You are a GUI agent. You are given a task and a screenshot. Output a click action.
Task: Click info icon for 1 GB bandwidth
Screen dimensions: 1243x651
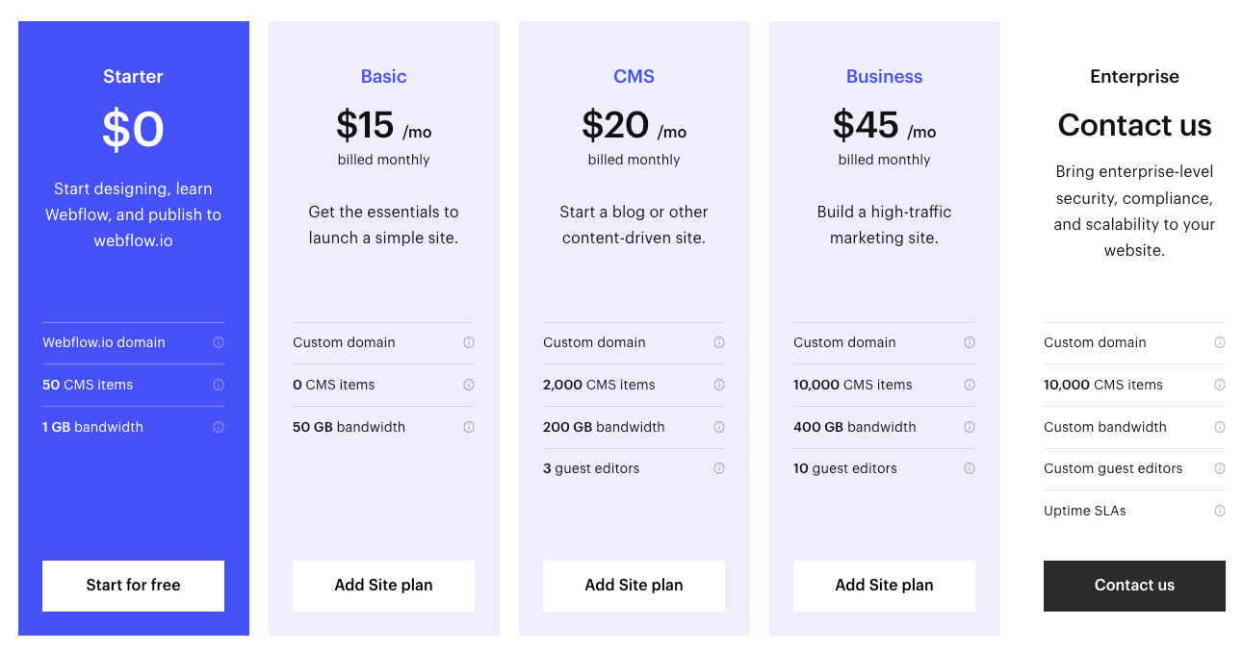219,427
